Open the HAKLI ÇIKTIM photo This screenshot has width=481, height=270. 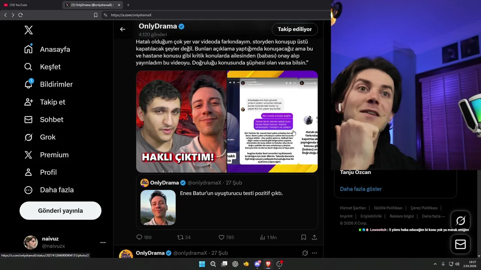181,121
